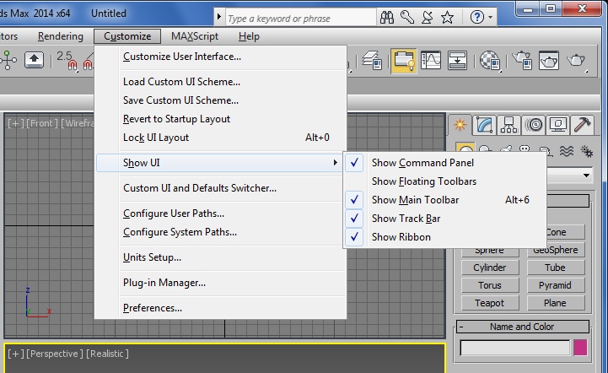
Task: Open the Help menu
Action: click(x=249, y=36)
